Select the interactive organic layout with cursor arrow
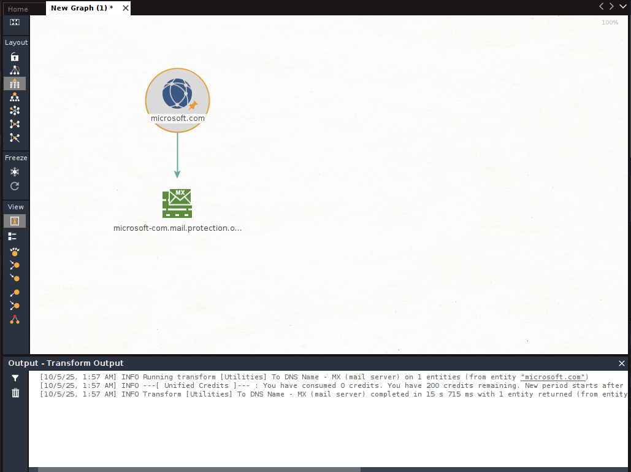This screenshot has width=631, height=472. [15, 137]
